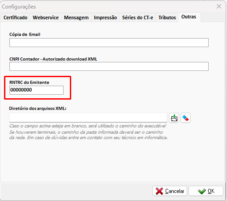This screenshot has width=227, height=201.
Task: Click the 'RNTRC do Emitente' label
Action: click(29, 83)
